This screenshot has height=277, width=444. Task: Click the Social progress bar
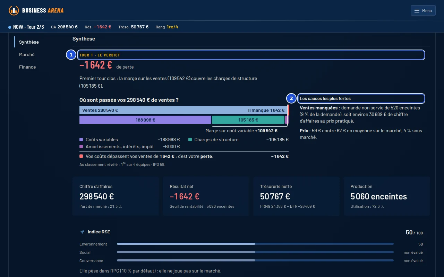click(x=255, y=252)
